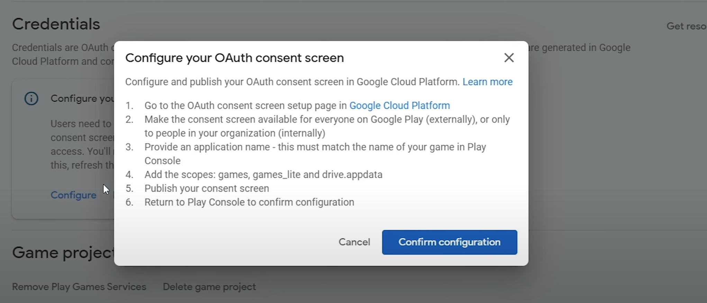707x303 pixels.
Task: Open the Learn more link
Action: click(x=488, y=82)
